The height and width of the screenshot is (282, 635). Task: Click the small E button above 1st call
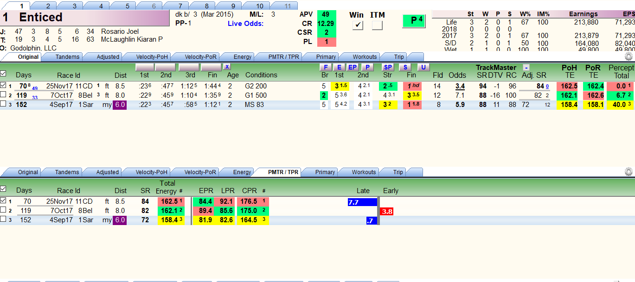(340, 67)
